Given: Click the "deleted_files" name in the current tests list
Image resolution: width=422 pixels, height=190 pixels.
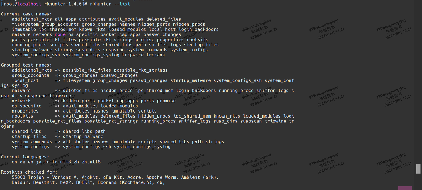Looking at the screenshot, I should pyautogui.click(x=164, y=19).
